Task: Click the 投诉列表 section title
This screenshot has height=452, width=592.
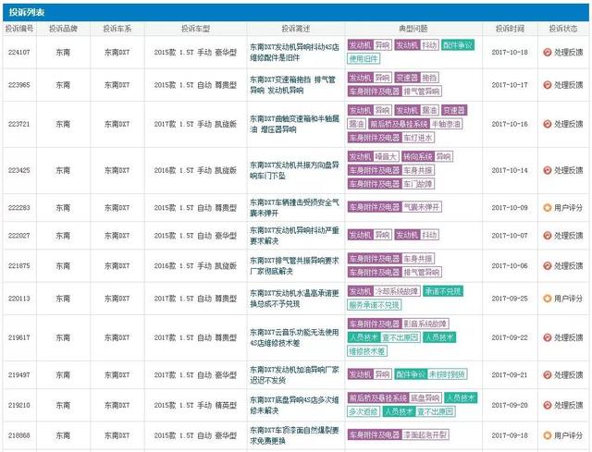Action: 27,12
